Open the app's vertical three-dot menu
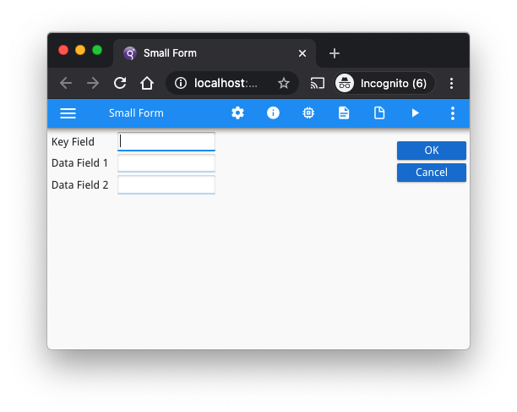Image resolution: width=517 pixels, height=412 pixels. (453, 113)
